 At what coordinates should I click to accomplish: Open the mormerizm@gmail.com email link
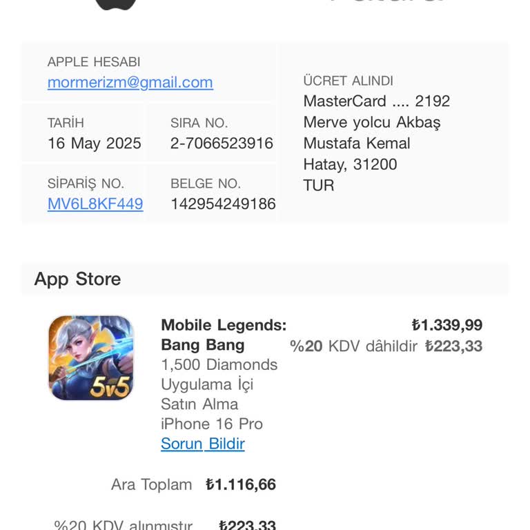click(x=130, y=83)
